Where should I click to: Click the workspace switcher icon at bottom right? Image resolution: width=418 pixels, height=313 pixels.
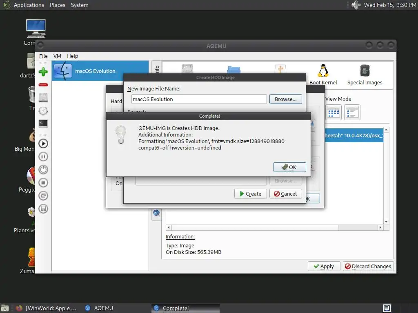coord(387,308)
